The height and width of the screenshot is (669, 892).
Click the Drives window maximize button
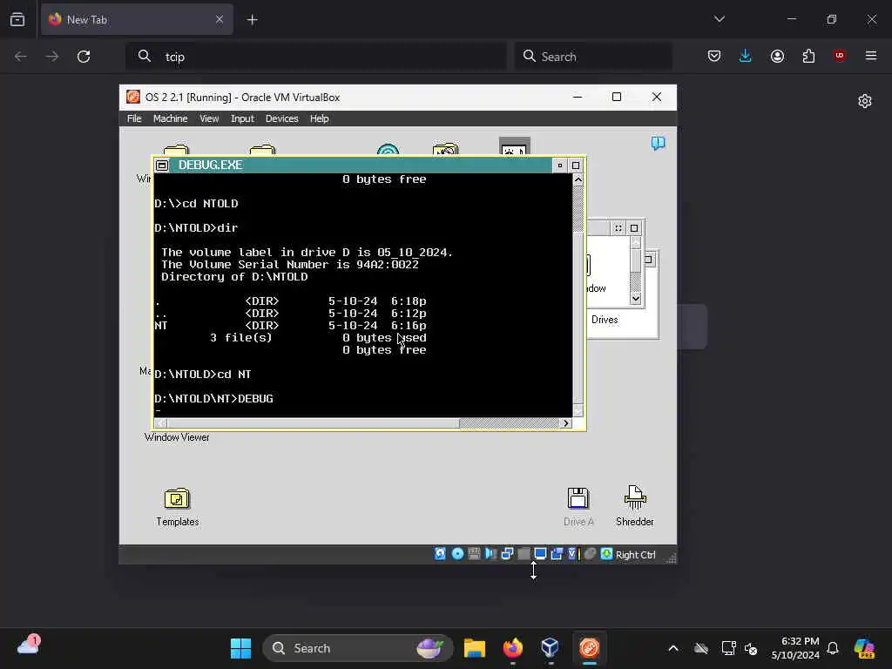(634, 228)
